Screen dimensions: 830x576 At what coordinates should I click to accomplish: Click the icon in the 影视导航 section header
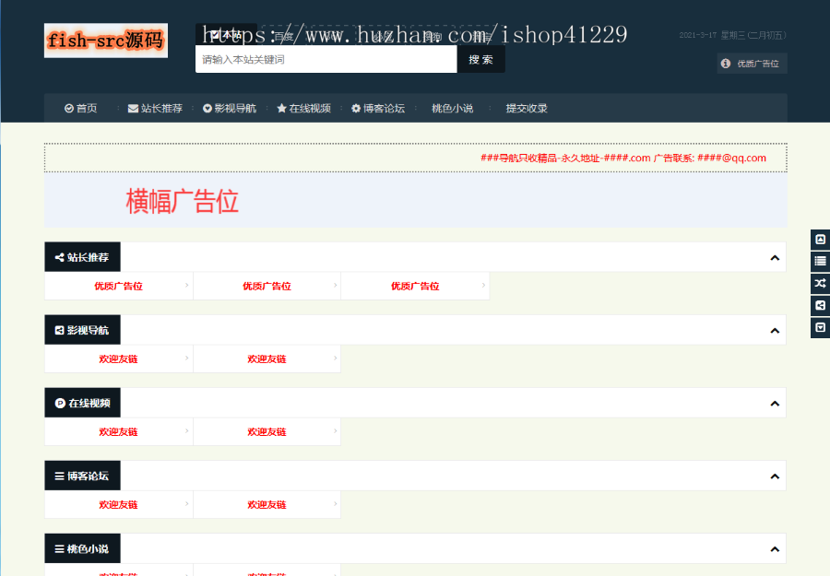point(59,331)
